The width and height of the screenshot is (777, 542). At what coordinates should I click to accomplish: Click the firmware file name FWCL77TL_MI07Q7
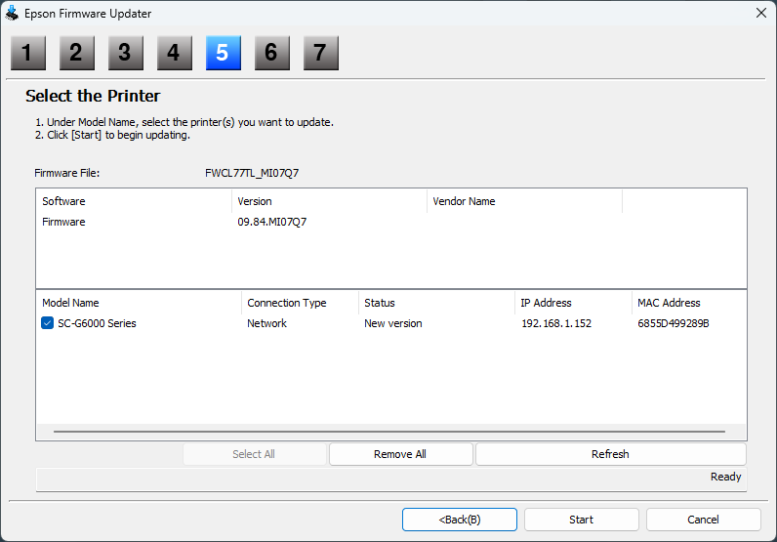pos(252,173)
